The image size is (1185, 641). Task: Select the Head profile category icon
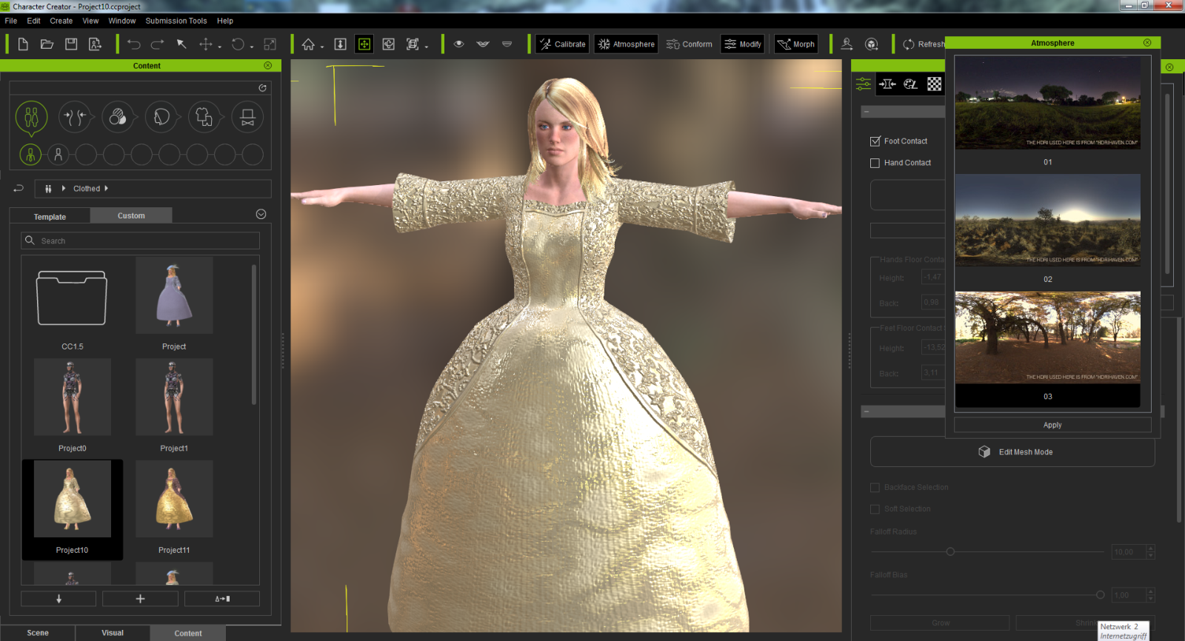pos(161,117)
